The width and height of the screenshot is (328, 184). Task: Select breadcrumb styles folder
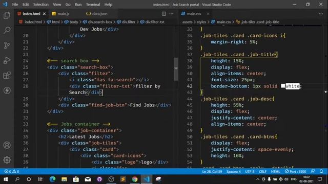pos(201,22)
